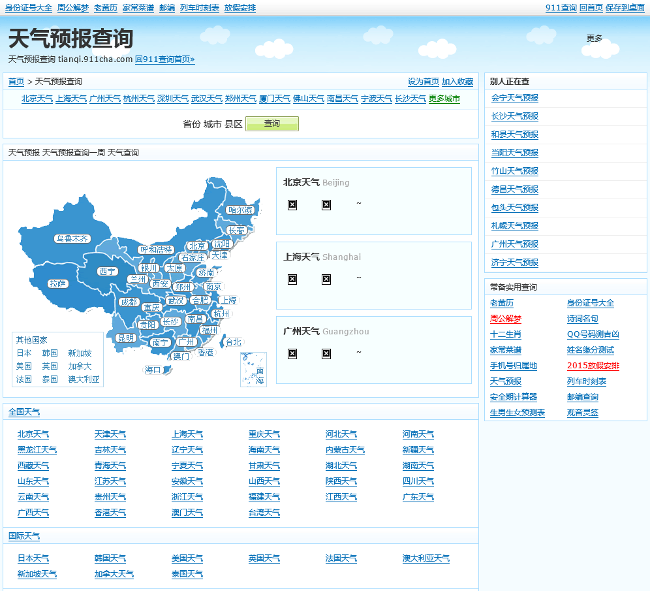Click 日本 under 其他国家 on the map
The height and width of the screenshot is (591, 650).
coord(24,353)
